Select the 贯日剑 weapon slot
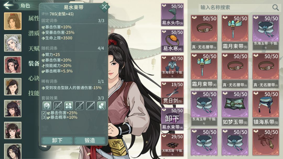 tap(172, 93)
